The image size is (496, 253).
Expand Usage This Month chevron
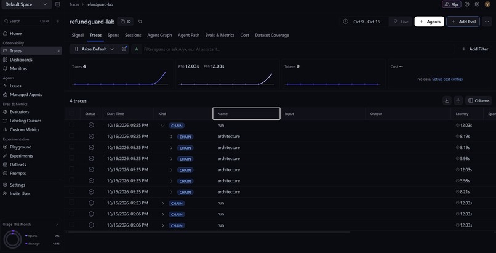tap(57, 225)
